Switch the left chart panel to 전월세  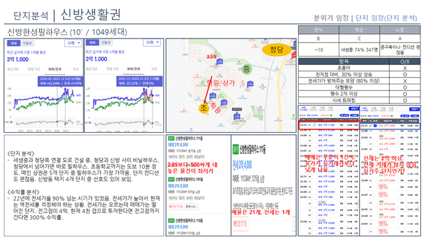pos(27,43)
